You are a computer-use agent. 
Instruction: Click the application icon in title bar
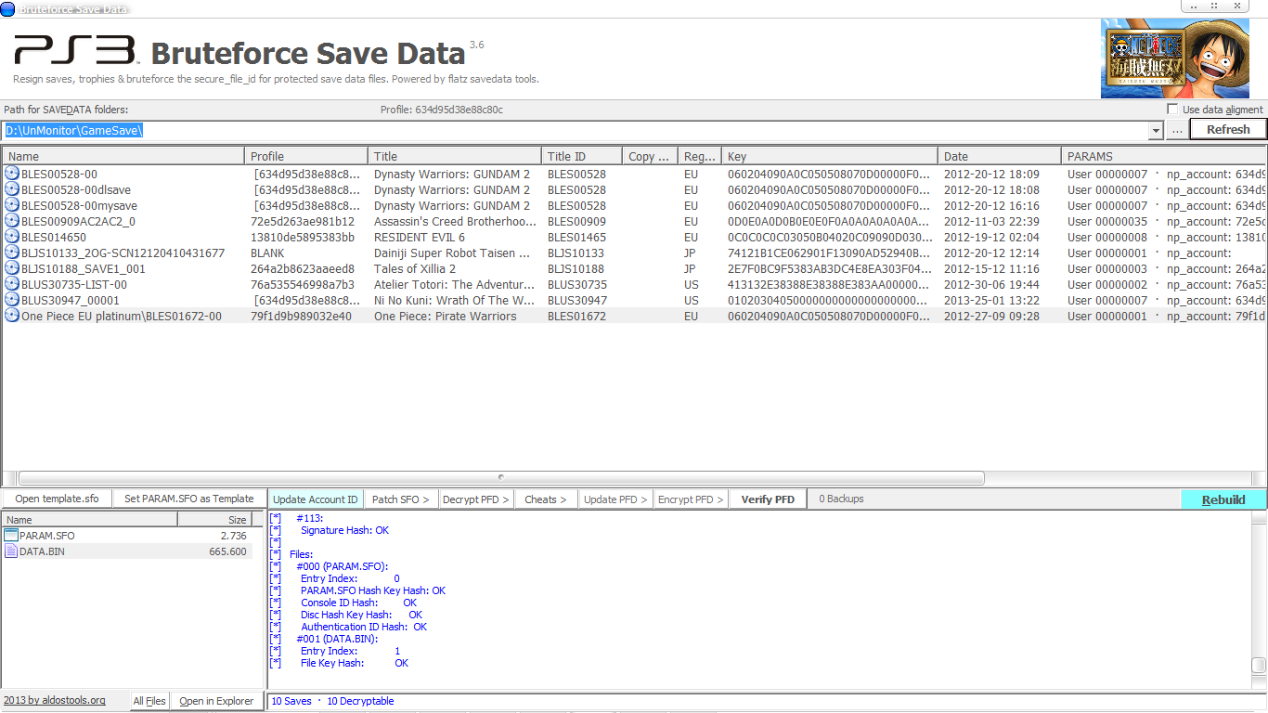click(8, 8)
